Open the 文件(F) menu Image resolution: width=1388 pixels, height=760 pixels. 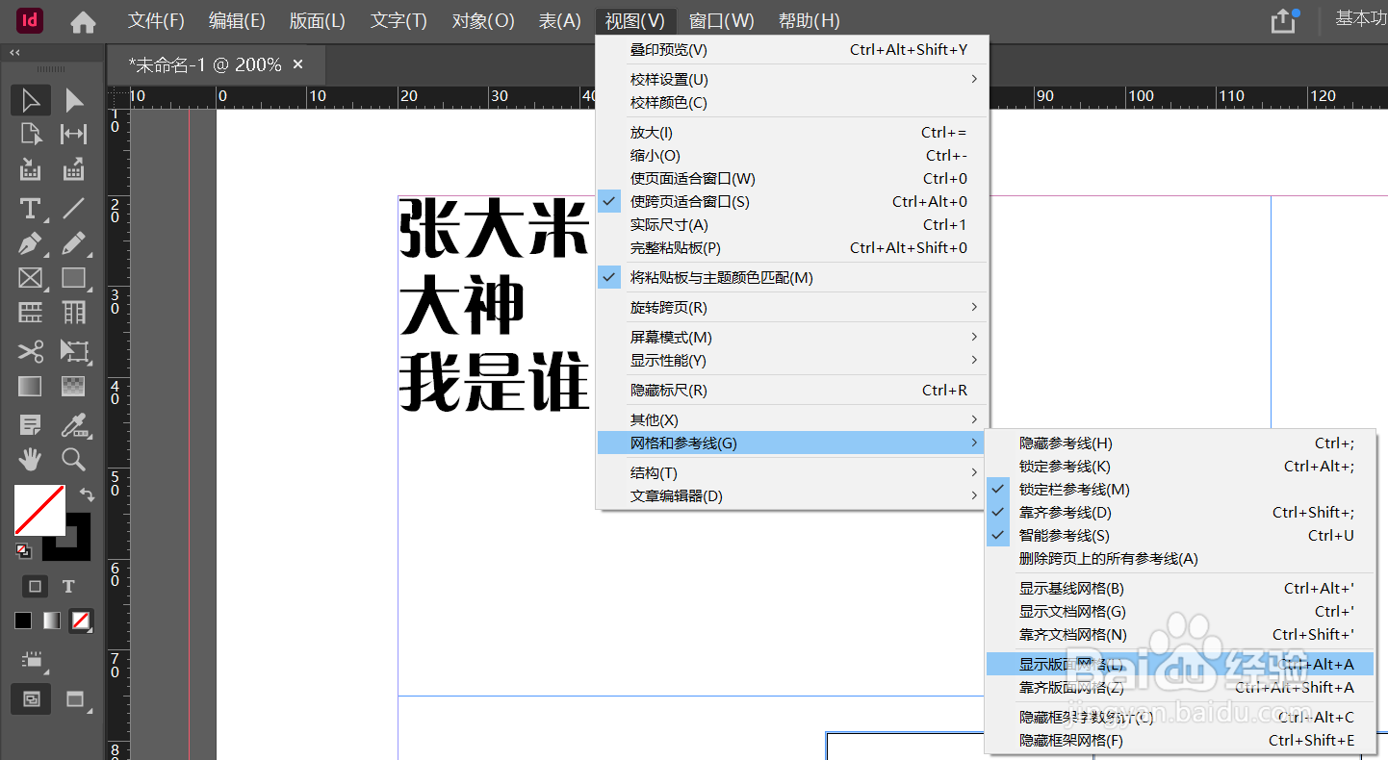(x=157, y=21)
